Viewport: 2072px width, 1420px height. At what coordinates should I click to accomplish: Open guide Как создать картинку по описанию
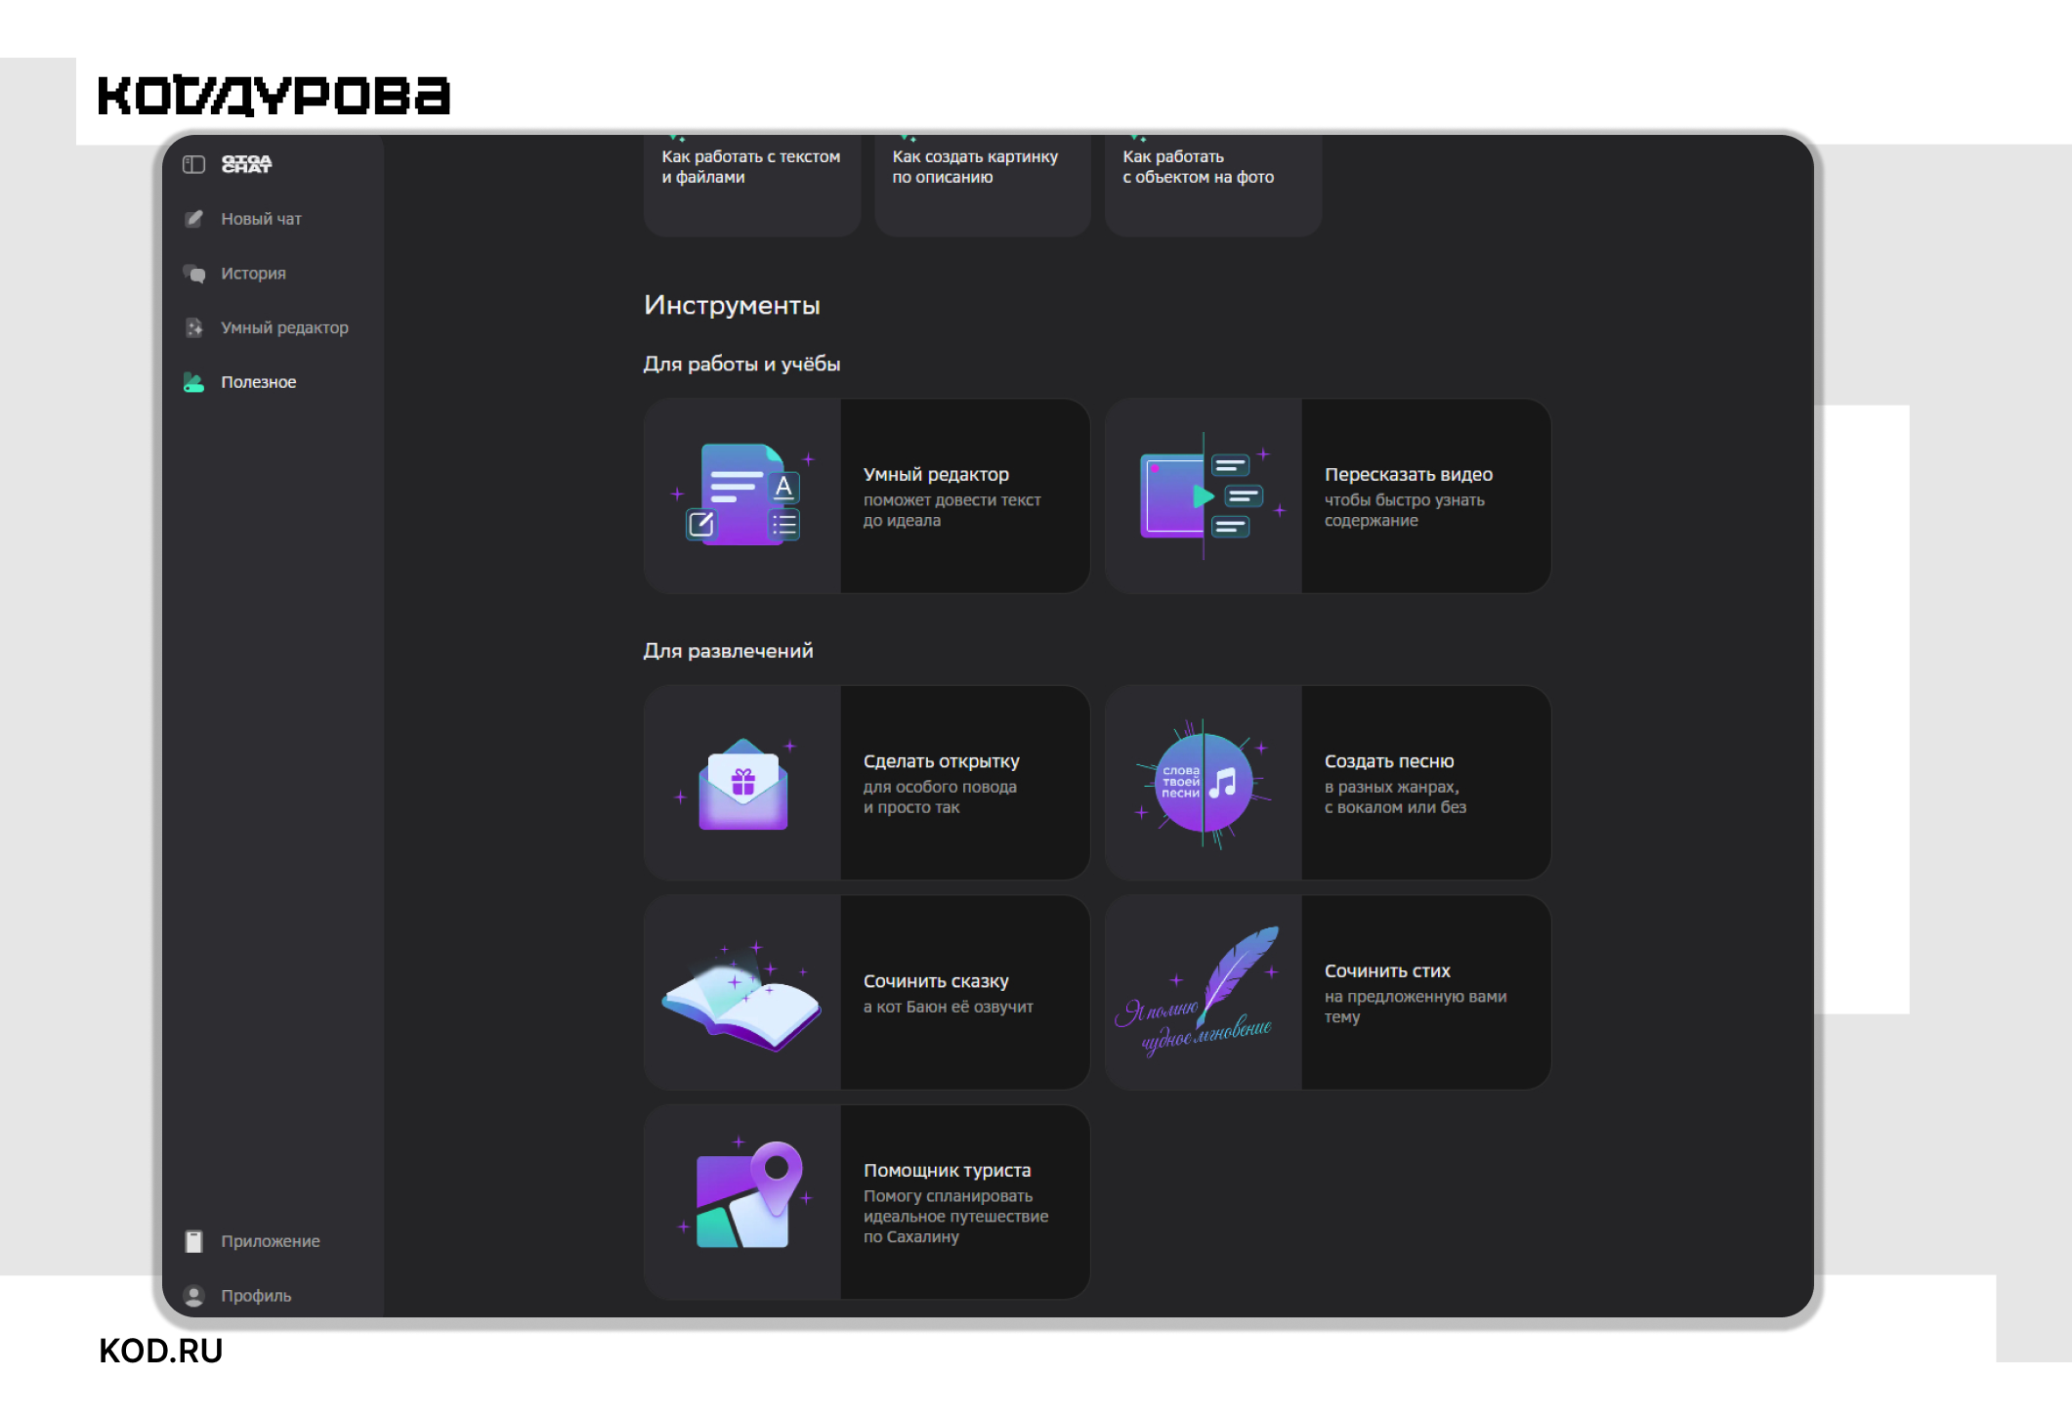tap(983, 185)
